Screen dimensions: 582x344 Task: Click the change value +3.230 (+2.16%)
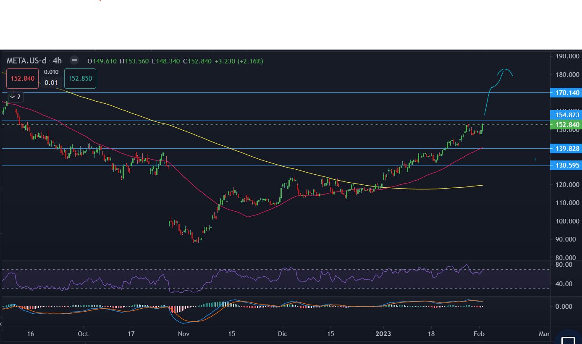point(239,61)
